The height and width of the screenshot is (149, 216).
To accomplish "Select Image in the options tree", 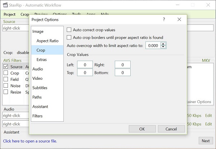I will (38, 32).
